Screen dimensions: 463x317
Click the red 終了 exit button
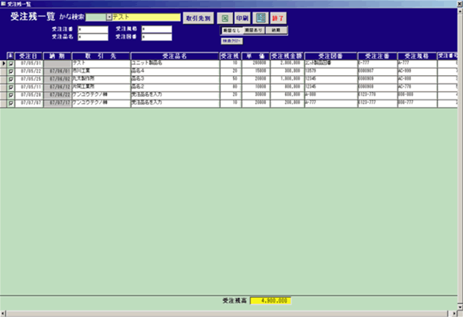click(x=280, y=17)
